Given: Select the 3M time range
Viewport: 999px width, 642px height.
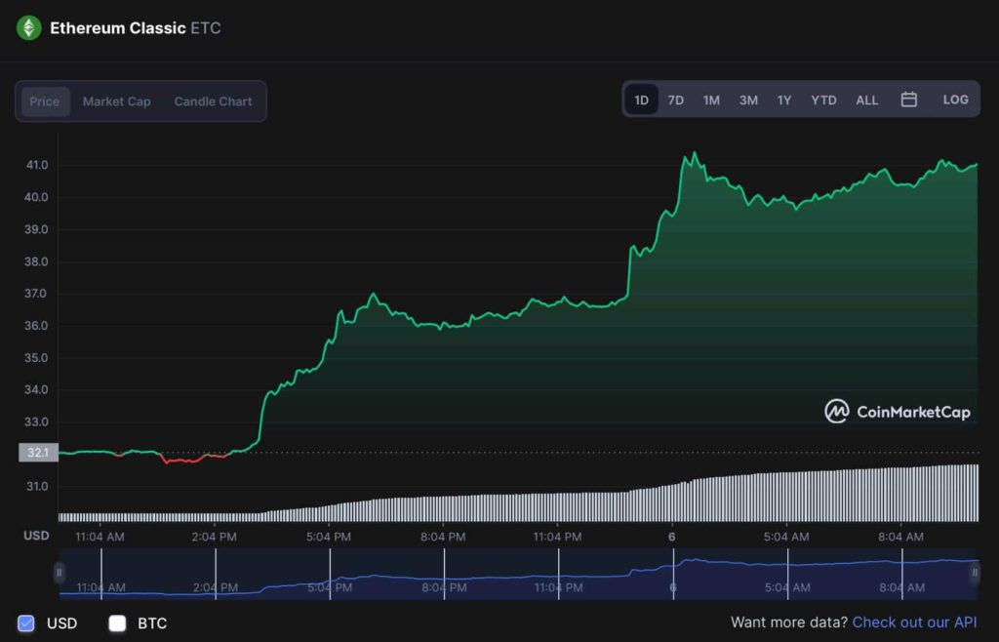Looking at the screenshot, I should point(748,100).
